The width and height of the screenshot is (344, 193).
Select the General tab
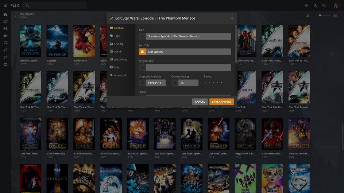pyautogui.click(x=117, y=28)
